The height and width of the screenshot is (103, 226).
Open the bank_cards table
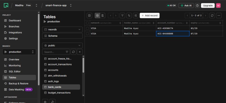tap(61, 87)
